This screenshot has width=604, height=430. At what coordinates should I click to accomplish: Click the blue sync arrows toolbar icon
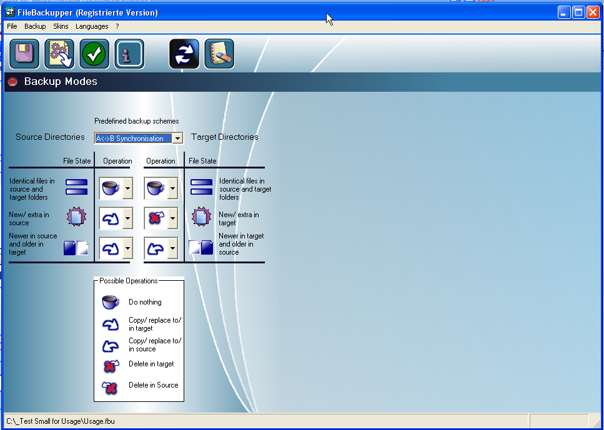(184, 54)
